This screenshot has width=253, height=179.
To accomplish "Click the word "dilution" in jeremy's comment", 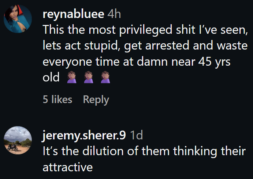I will [96, 151].
